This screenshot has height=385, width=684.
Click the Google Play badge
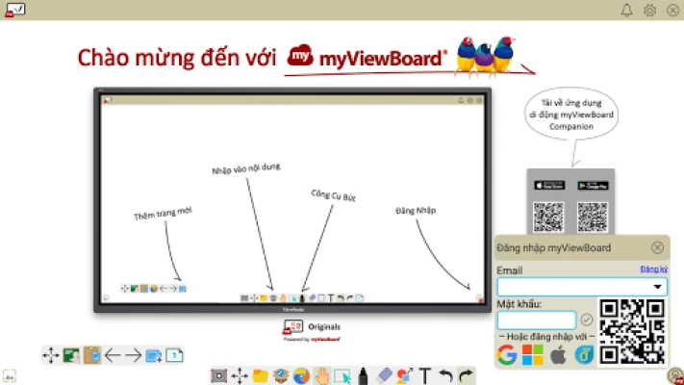(593, 186)
